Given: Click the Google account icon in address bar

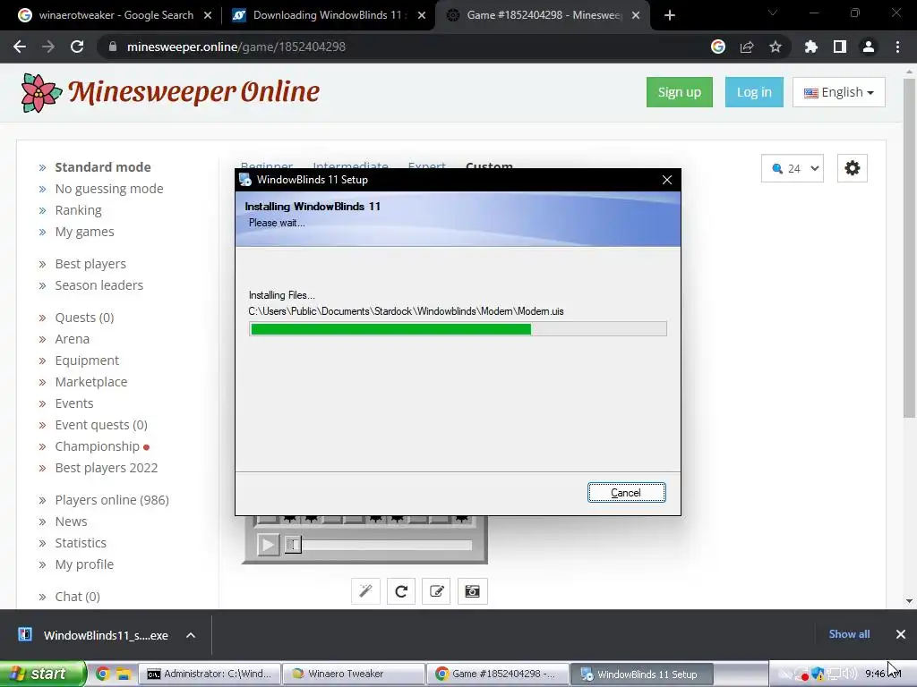Looking at the screenshot, I should click(x=718, y=47).
